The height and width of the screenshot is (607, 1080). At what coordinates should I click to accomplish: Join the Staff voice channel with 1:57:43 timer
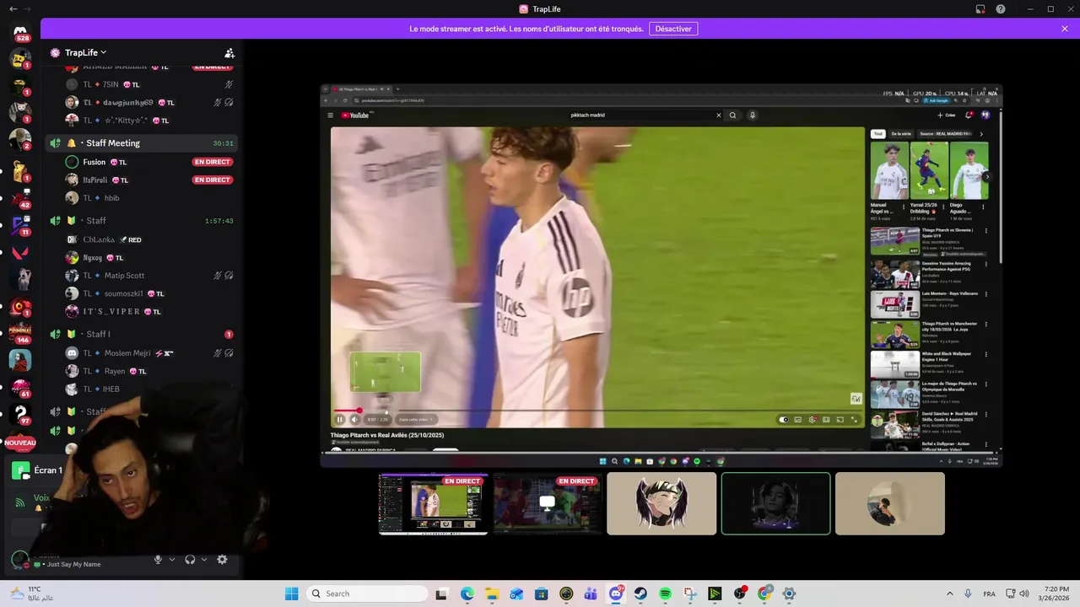[x=142, y=221]
